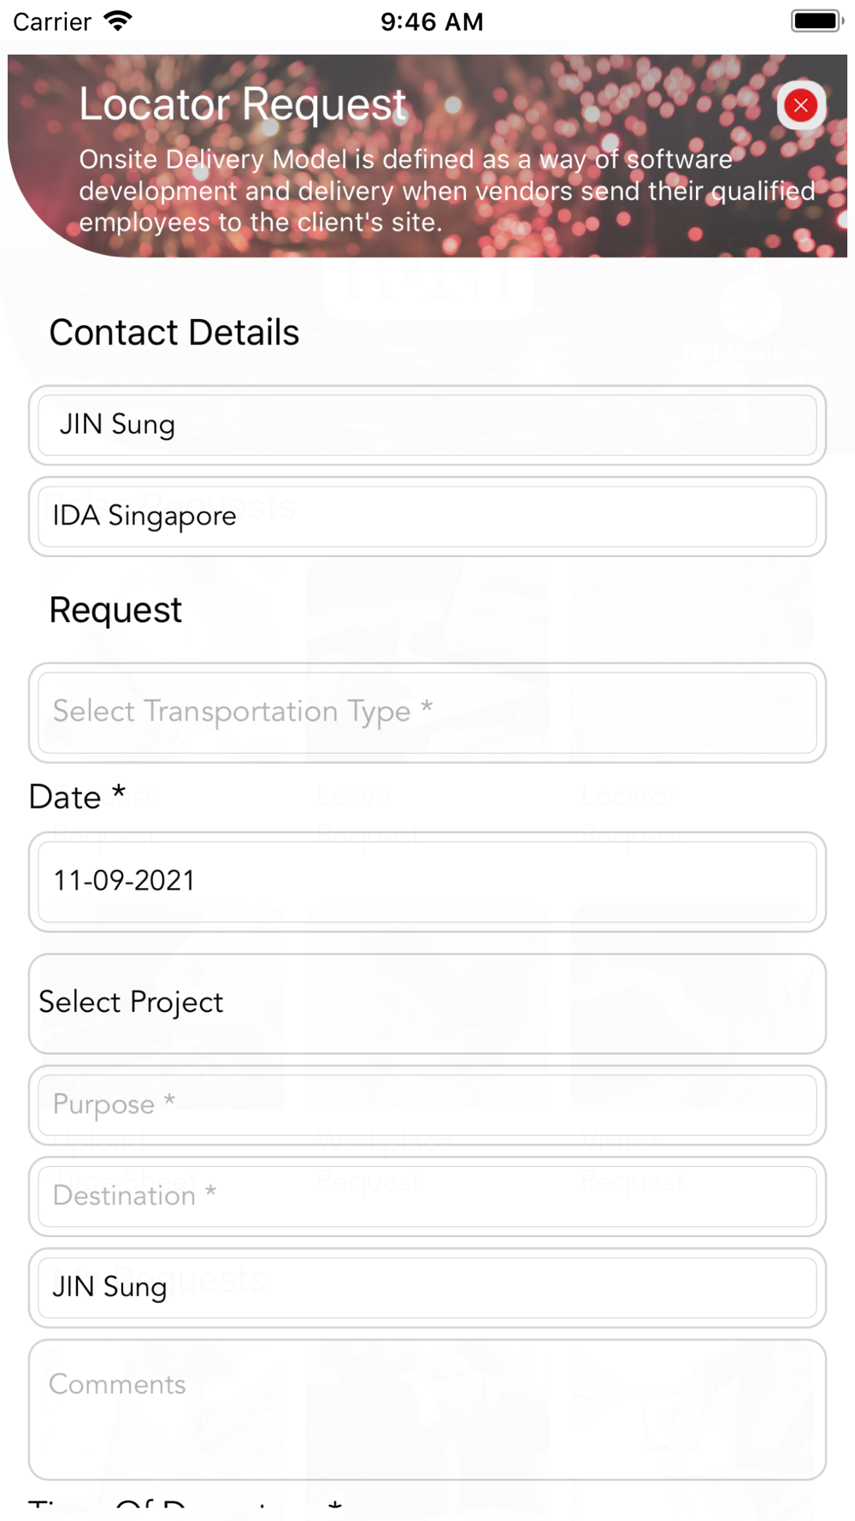Viewport: 855px width, 1521px height.
Task: Tap the battery icon in status bar
Action: pos(817,21)
